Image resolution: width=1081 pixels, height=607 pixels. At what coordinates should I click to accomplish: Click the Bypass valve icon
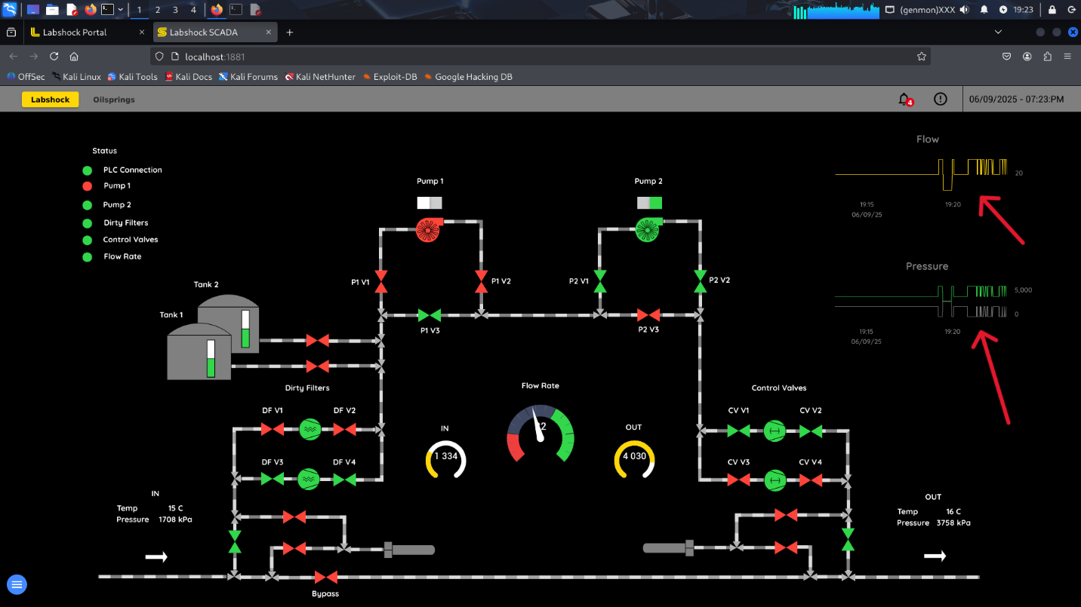point(326,578)
